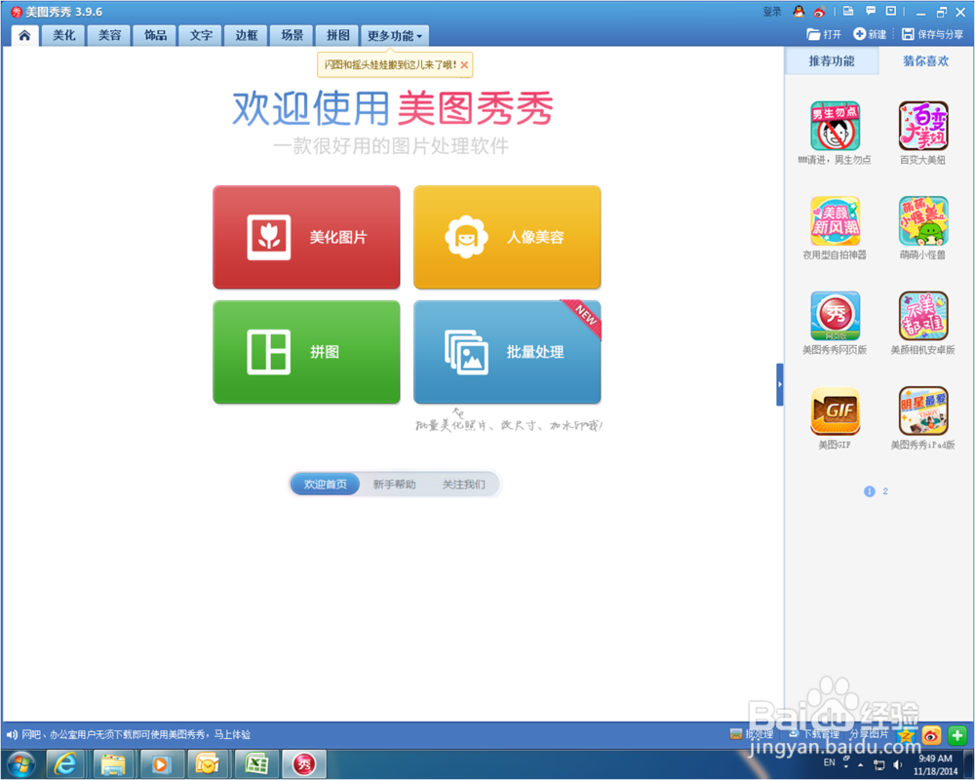Viewport: 975px width, 780px height.
Task: Open 美颜相机安卓版 icon
Action: 923,316
